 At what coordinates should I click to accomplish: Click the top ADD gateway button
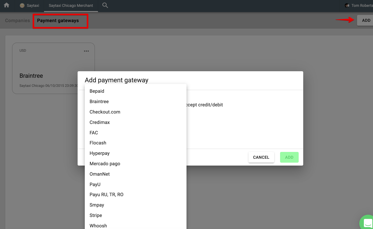[366, 20]
